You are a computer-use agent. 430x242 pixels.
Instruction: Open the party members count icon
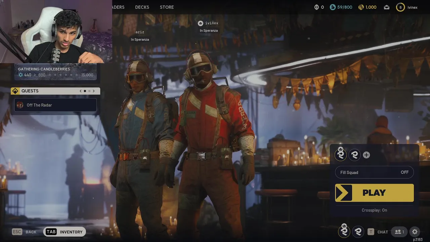399,232
